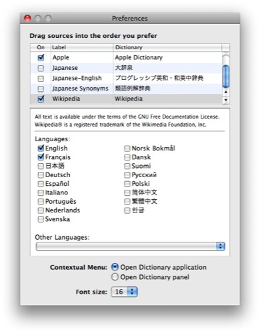Click the On column header
260x333 pixels.
(x=41, y=47)
